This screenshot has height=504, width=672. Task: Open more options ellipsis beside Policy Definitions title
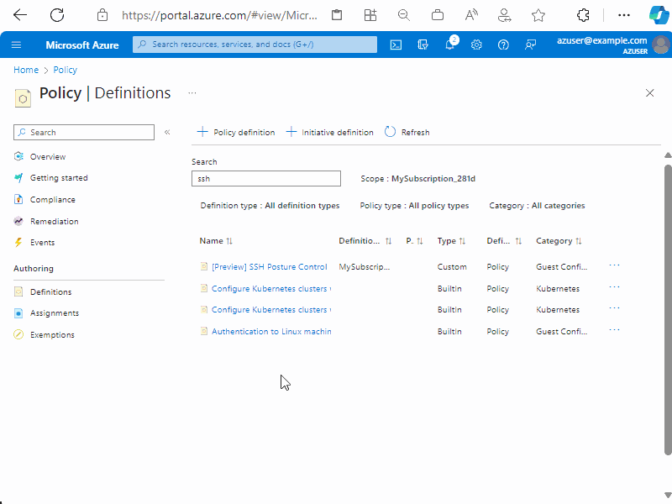(192, 93)
